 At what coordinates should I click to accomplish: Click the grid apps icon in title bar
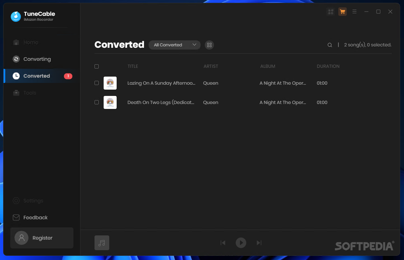tap(331, 12)
